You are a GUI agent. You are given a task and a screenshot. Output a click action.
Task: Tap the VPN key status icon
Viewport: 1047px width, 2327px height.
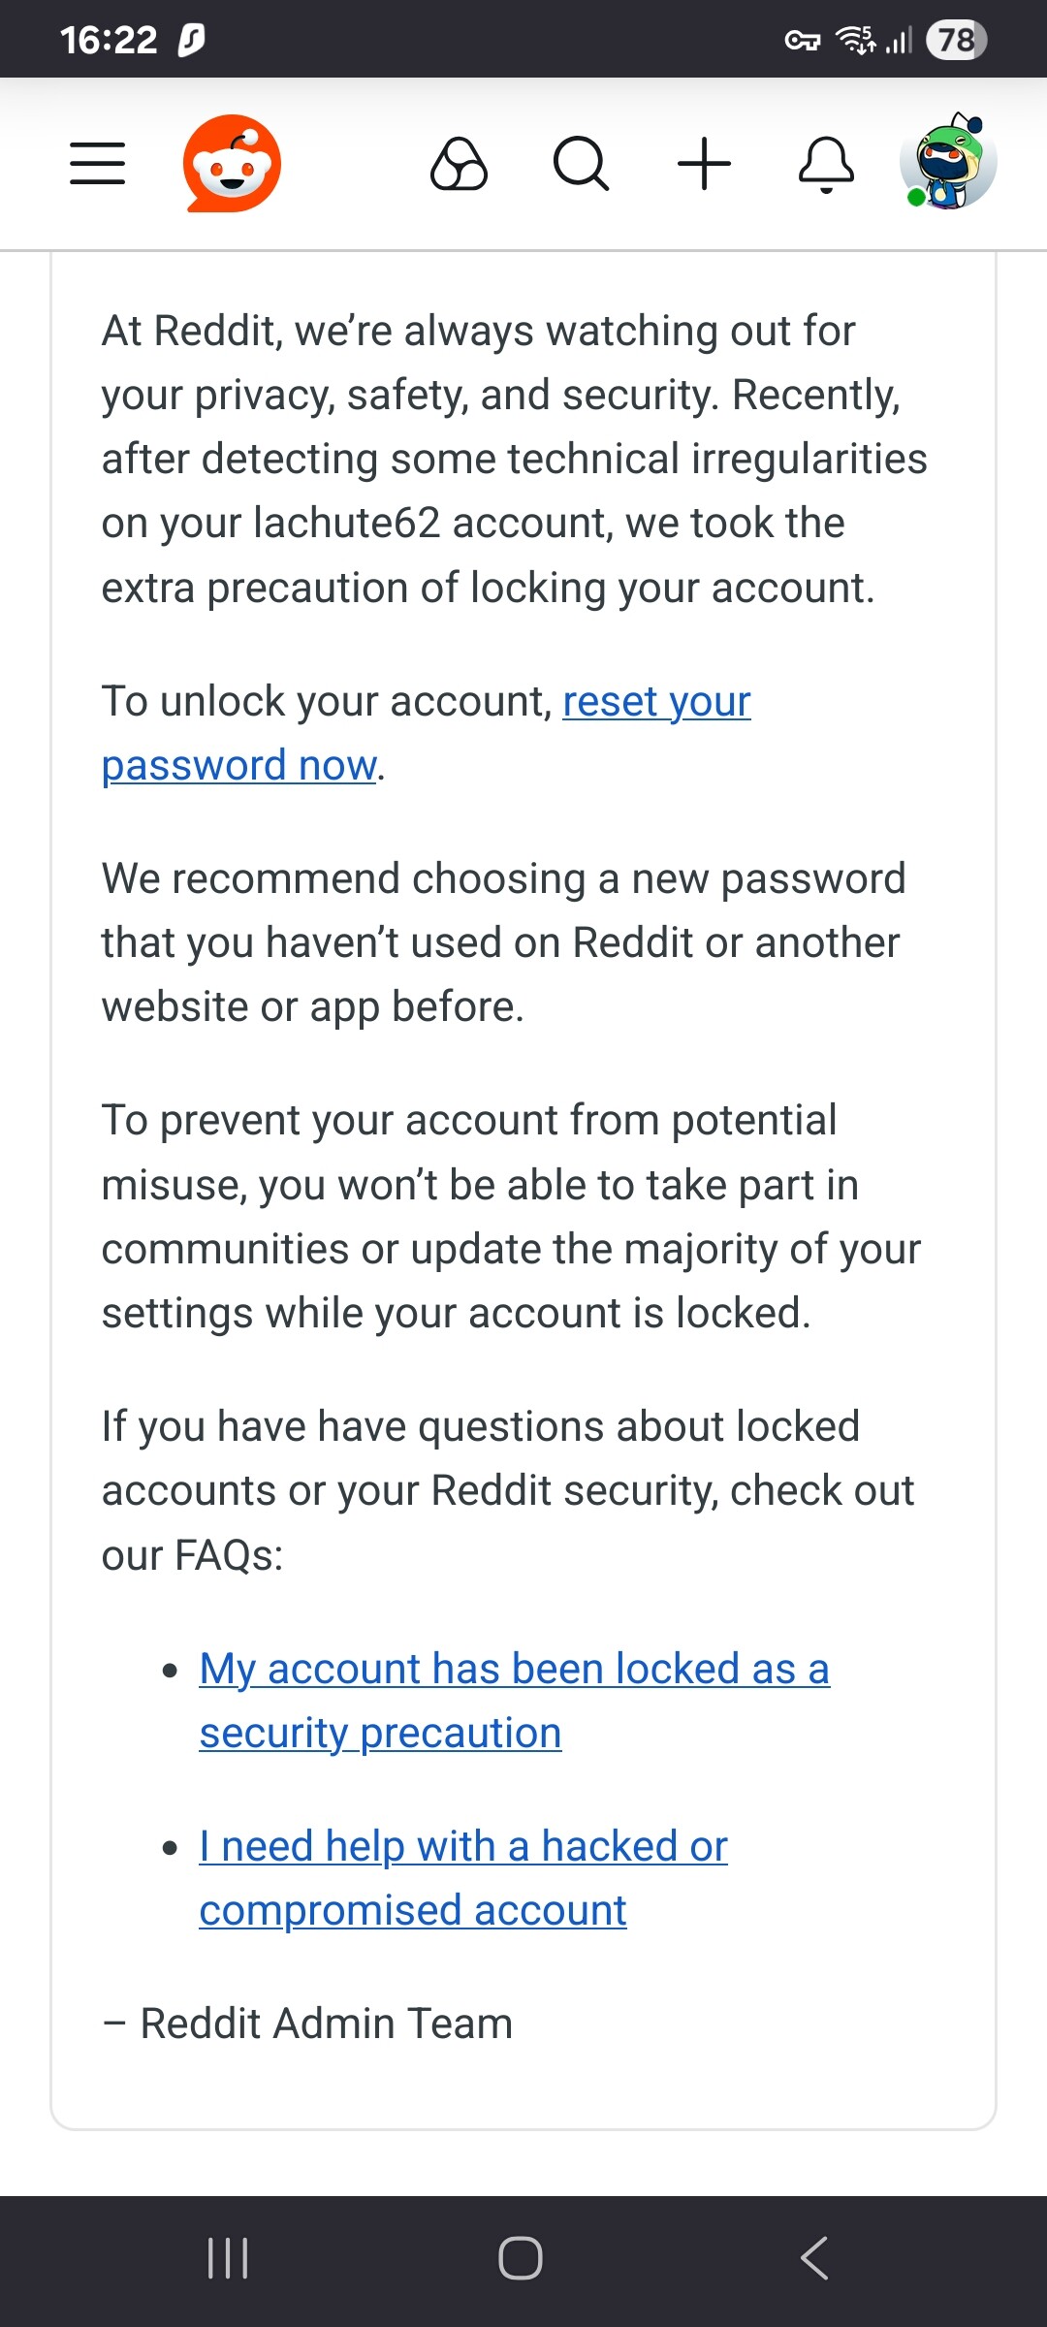[802, 41]
